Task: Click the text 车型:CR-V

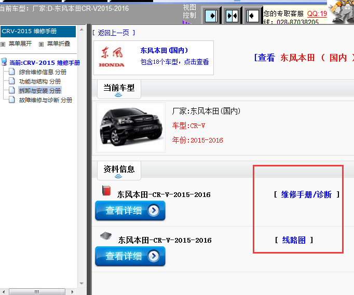Action: tap(188, 125)
